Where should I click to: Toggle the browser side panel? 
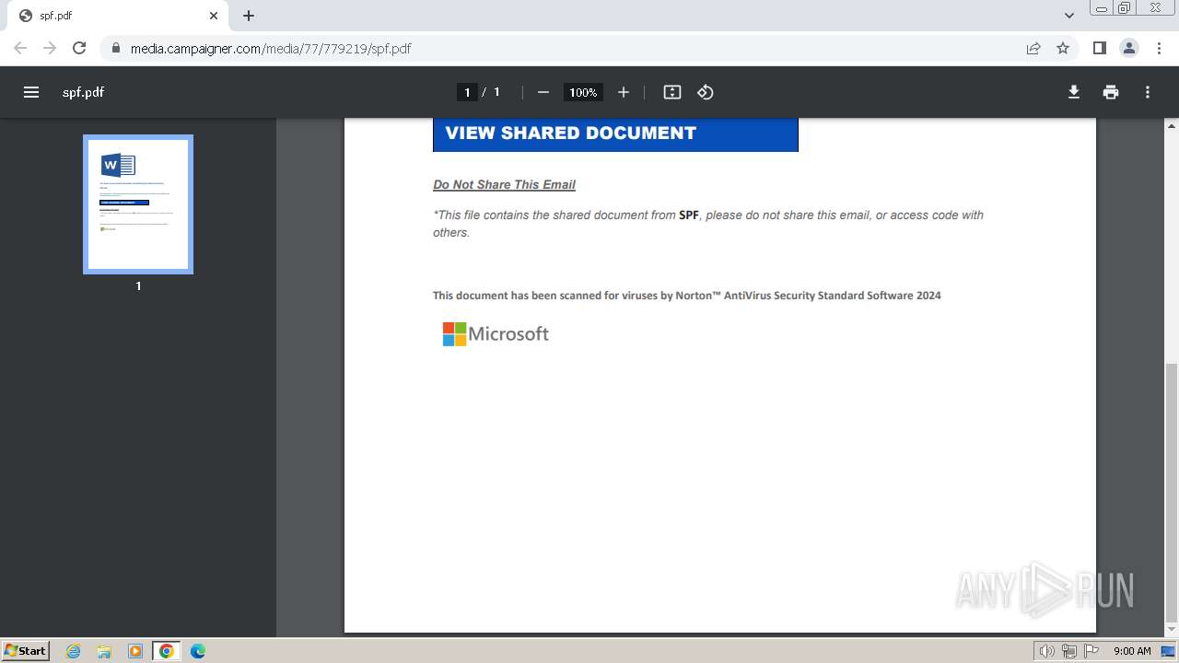(1100, 48)
